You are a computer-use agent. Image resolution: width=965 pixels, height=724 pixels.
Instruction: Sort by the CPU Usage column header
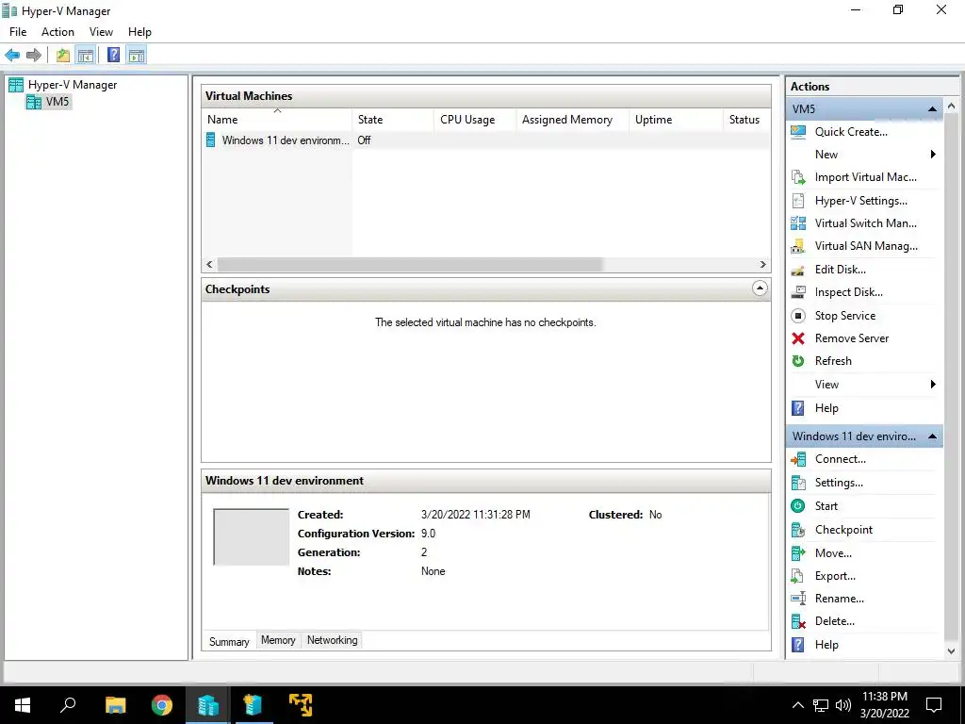point(475,120)
